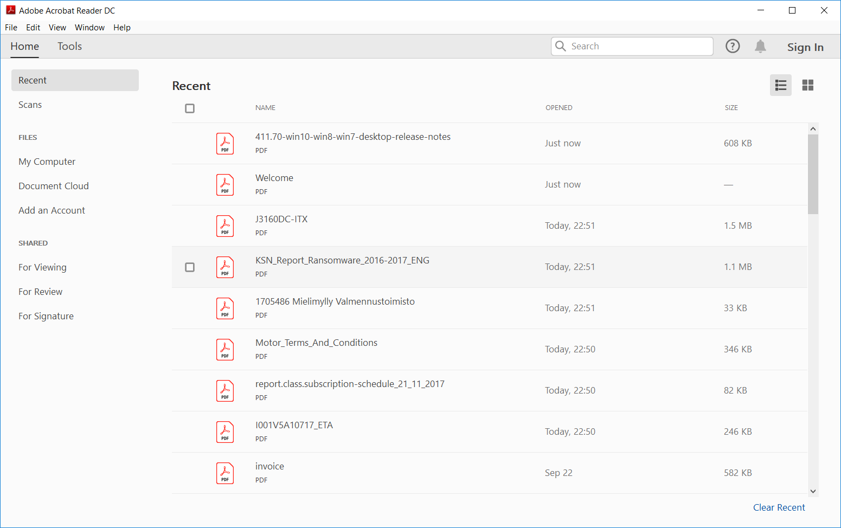Open the File menu
This screenshot has height=528, width=841.
click(x=11, y=28)
